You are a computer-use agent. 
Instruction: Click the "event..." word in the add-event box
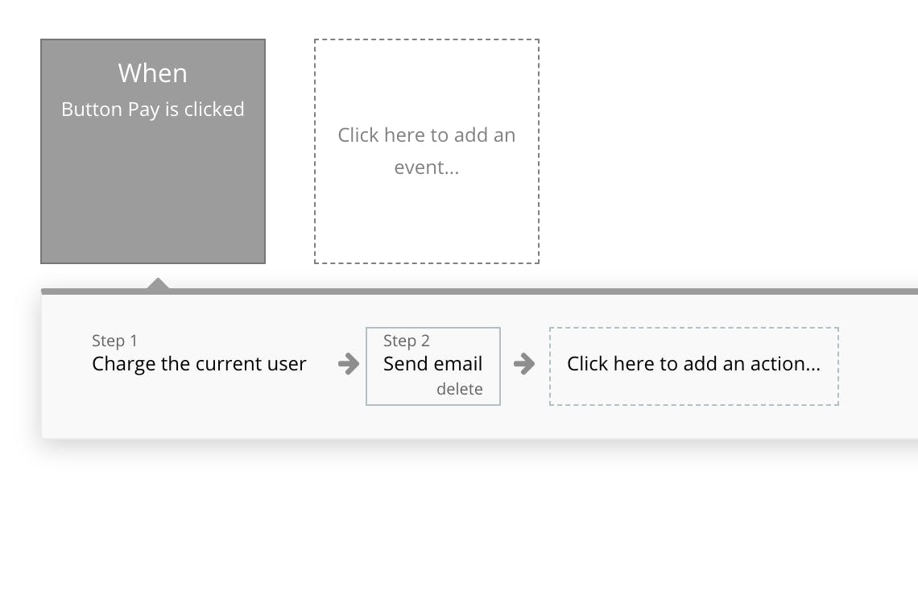click(x=426, y=167)
